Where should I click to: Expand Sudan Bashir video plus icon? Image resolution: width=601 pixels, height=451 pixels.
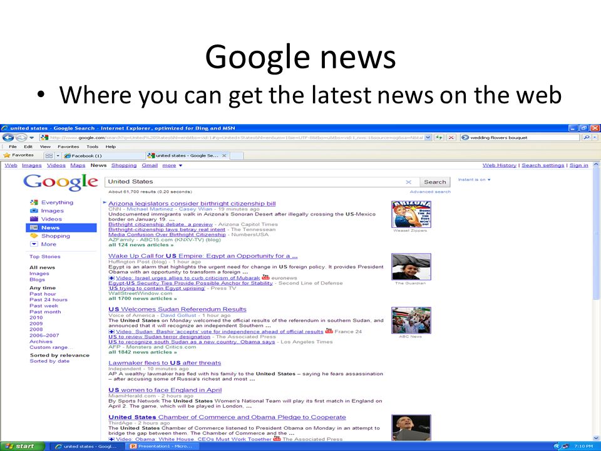coord(111,332)
